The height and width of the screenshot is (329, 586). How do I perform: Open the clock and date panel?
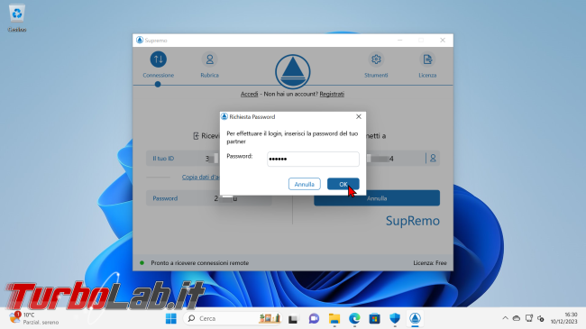563,318
